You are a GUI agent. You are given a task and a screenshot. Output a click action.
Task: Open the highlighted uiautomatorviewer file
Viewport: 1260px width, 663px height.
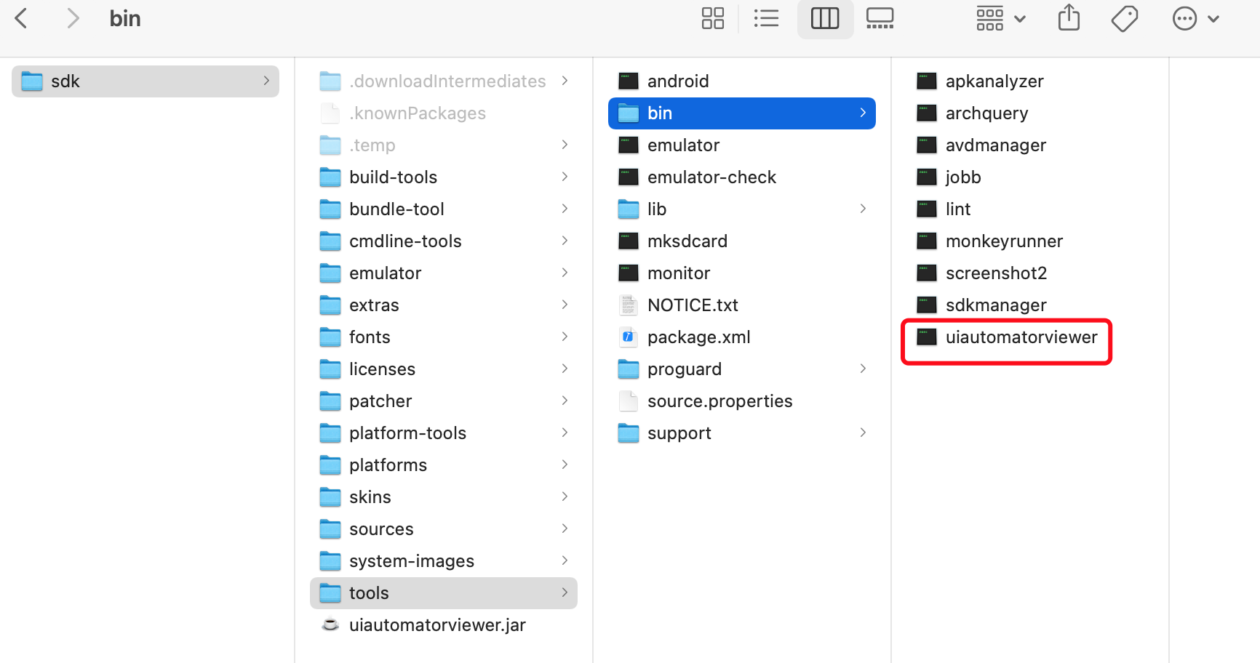pyautogui.click(x=1021, y=337)
